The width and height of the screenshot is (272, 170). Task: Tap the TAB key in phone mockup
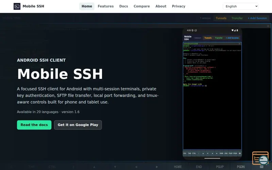[189, 153]
